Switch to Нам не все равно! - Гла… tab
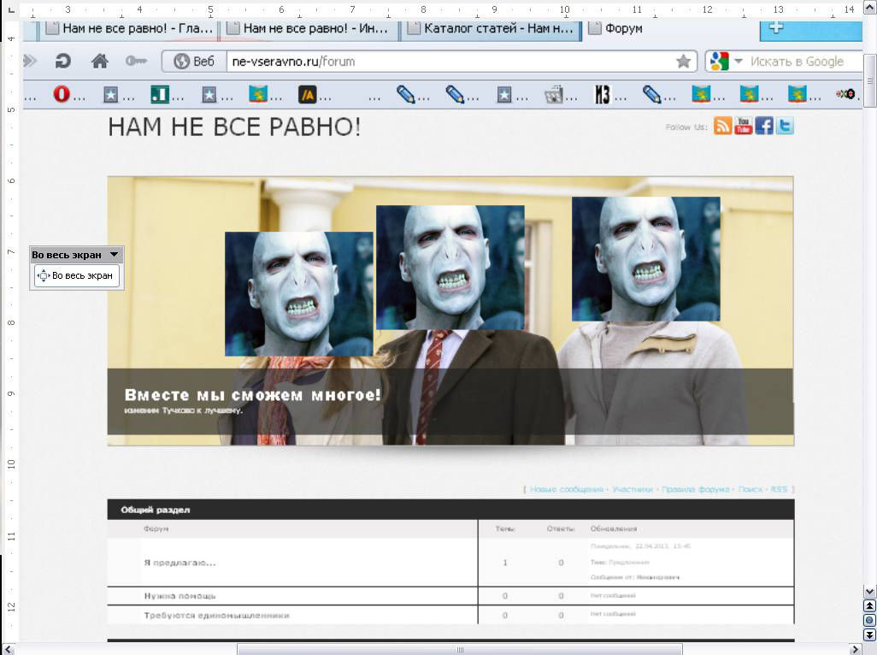Image resolution: width=877 pixels, height=655 pixels. (x=128, y=28)
